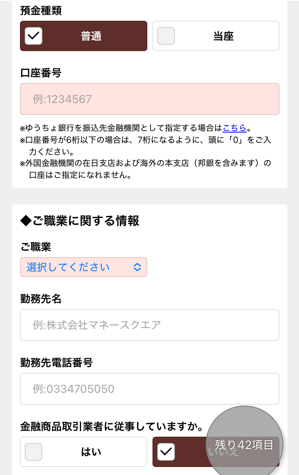This screenshot has height=475, width=299.
Task: Open the 選択してください occupation dropdown
Action: pos(83,267)
